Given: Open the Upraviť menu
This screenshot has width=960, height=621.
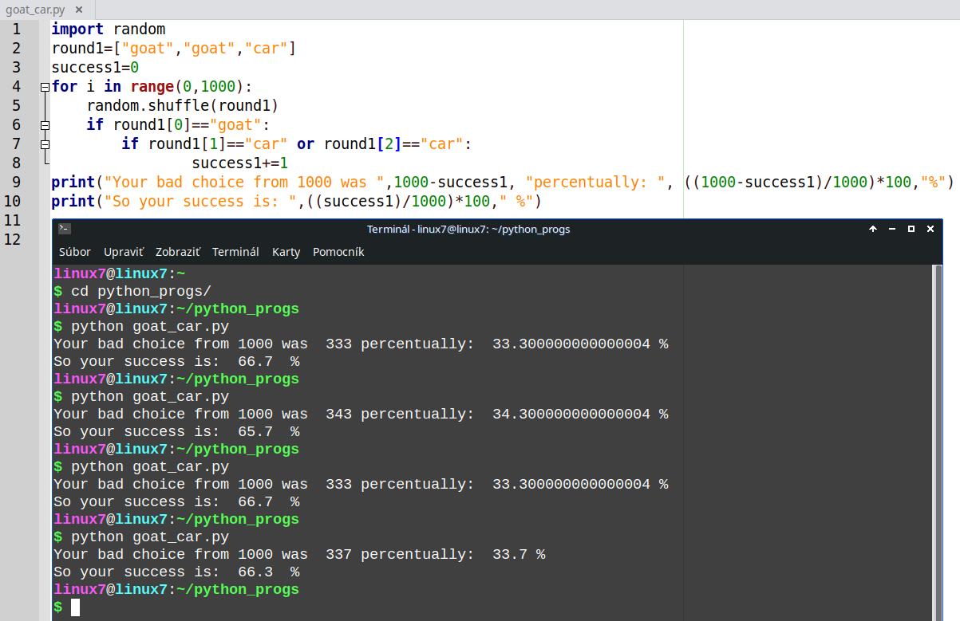Looking at the screenshot, I should coord(124,252).
